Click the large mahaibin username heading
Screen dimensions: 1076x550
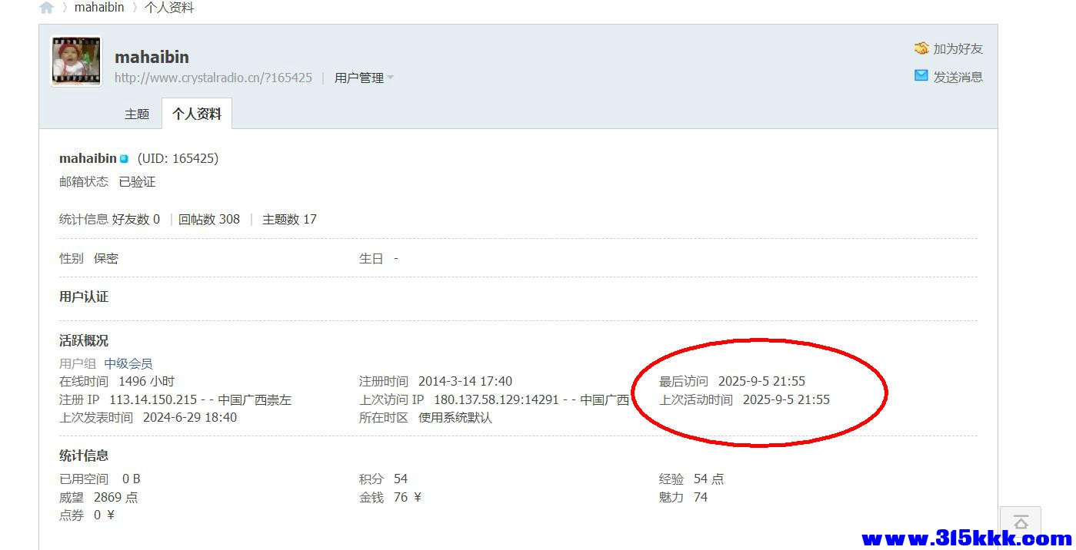click(152, 57)
